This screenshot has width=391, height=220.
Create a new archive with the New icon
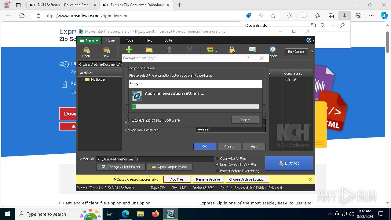pyautogui.click(x=106, y=52)
